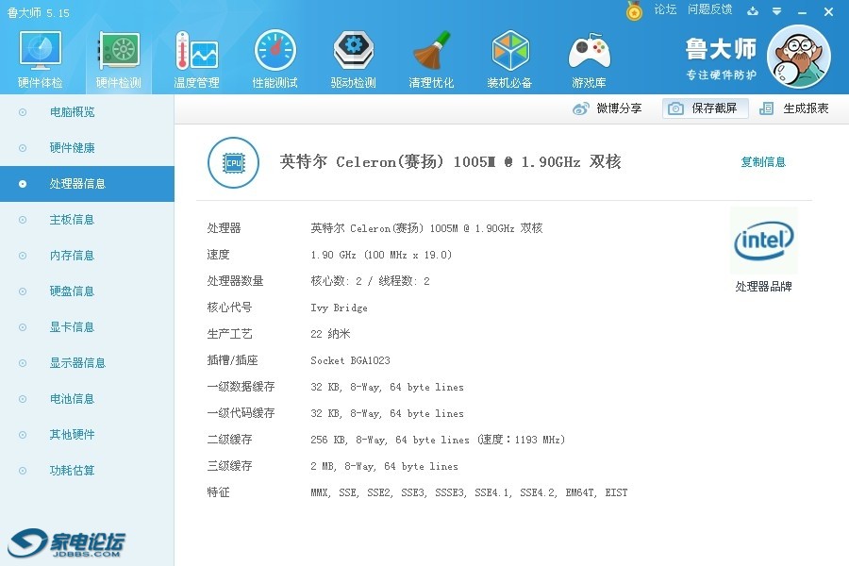
Task: Click the CPU chip icon
Action: coord(233,162)
